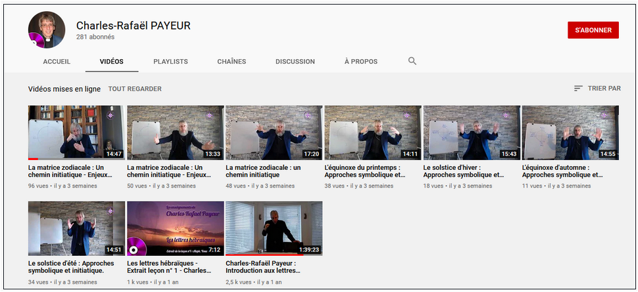Open the L'équinoxe du printemps video title
Viewport: 638px width, 292px height.
[x=366, y=171]
